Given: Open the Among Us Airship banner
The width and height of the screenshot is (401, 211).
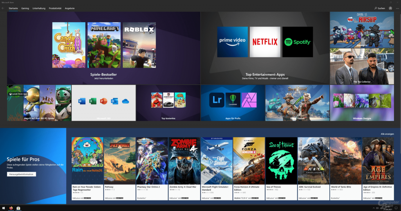Looking at the screenshot, I should click(x=362, y=30).
